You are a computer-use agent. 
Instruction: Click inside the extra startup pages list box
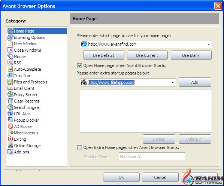(x=146, y=111)
